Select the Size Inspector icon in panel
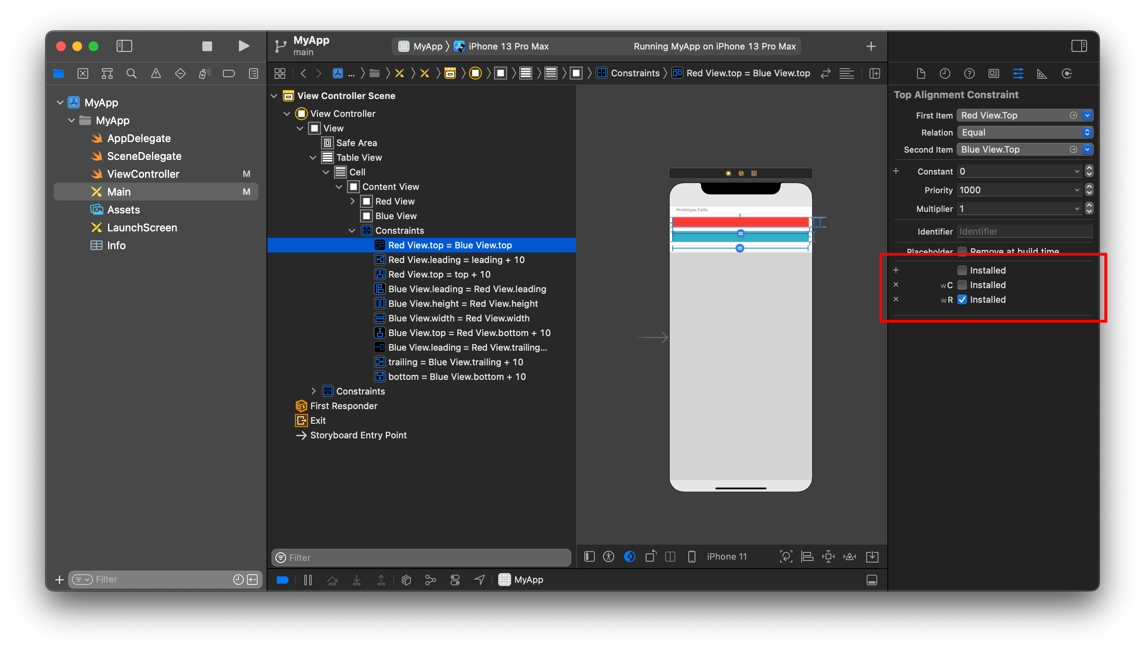 tap(1042, 72)
